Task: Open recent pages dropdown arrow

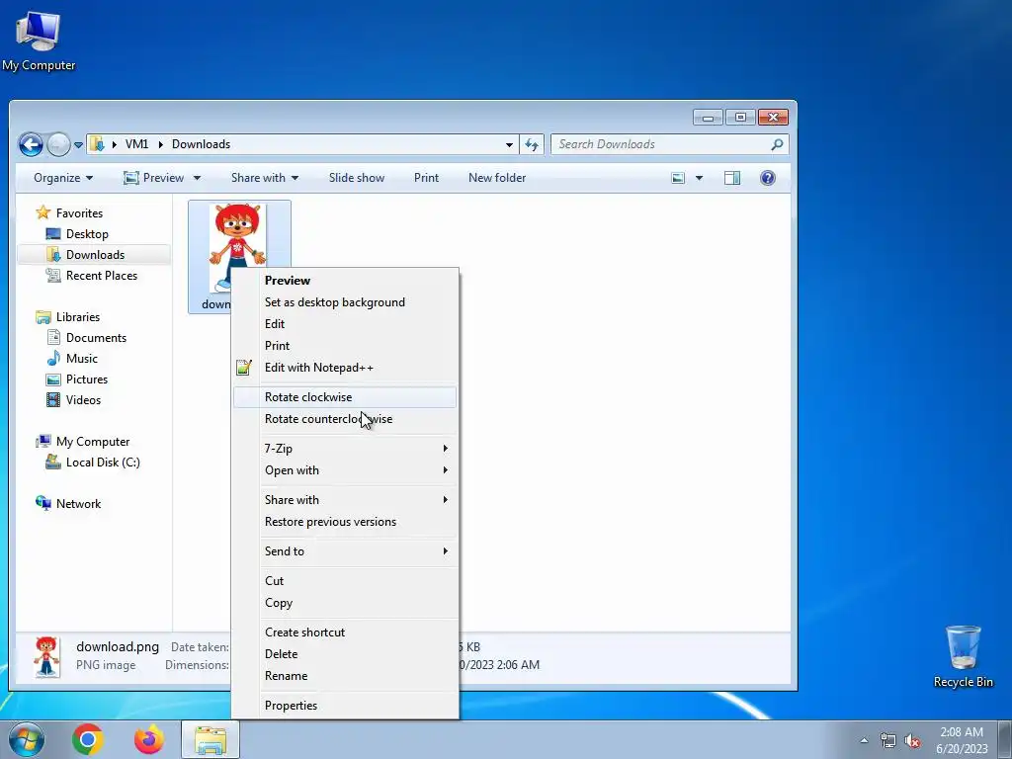Action: pos(78,145)
